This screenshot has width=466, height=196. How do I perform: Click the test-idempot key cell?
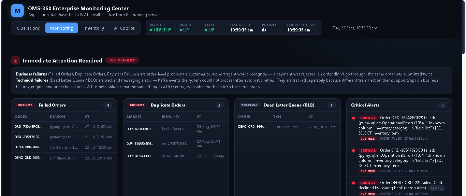175,129
